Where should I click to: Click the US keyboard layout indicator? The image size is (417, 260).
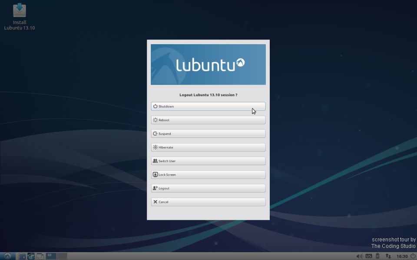369,256
